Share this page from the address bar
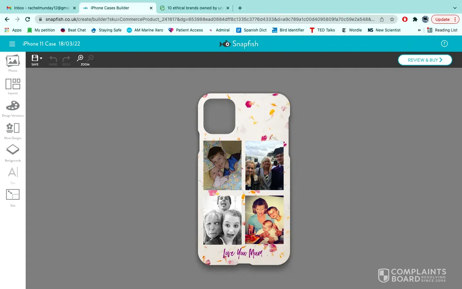Image resolution: width=462 pixels, height=289 pixels. 382,19
